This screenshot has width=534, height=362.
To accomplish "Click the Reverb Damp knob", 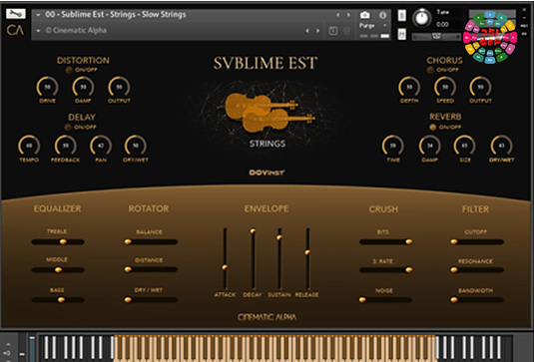I will click(430, 146).
